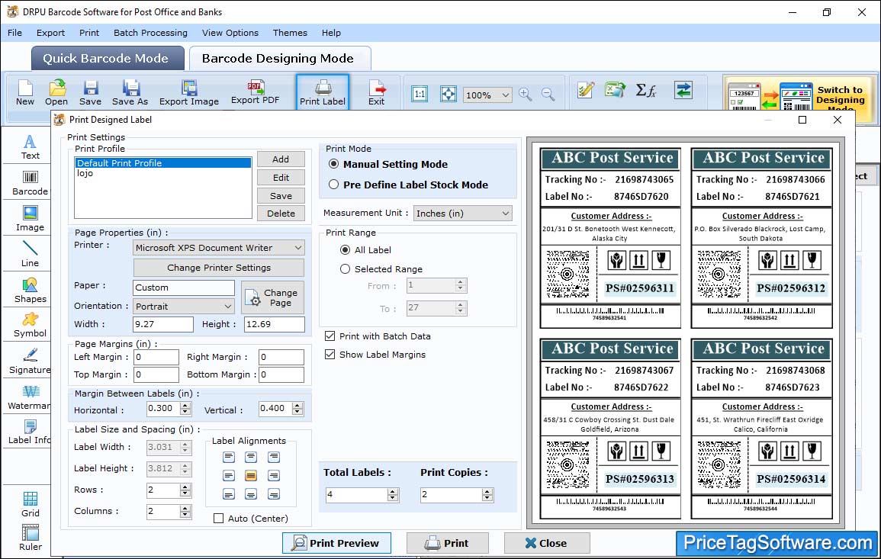Viewport: 881px width, 559px height.
Task: Choose the All Label print range
Action: (x=345, y=250)
